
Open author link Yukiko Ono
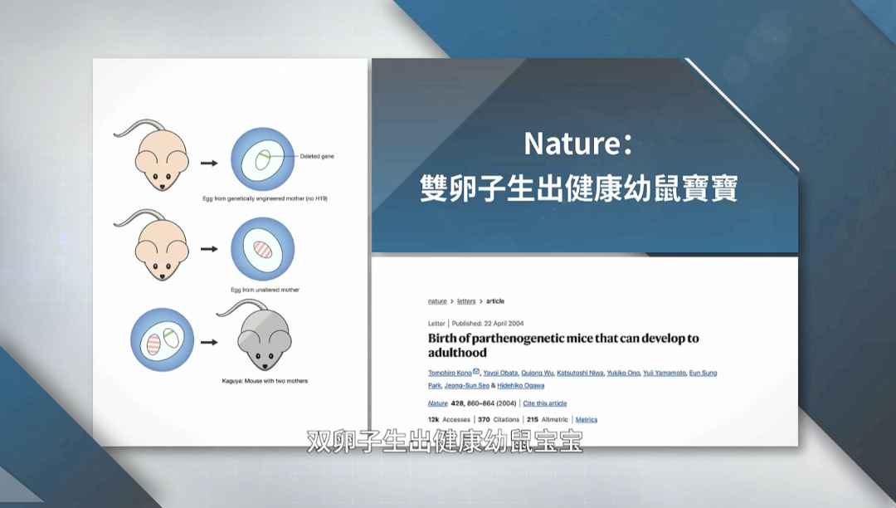(623, 373)
